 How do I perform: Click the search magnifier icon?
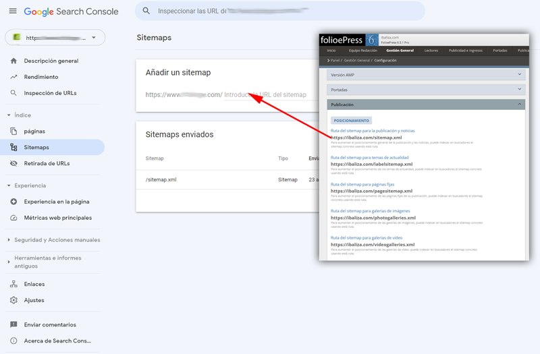pyautogui.click(x=146, y=11)
